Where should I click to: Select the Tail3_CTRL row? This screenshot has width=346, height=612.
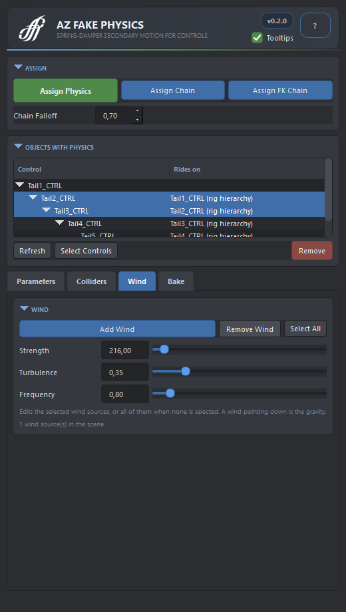coord(169,211)
